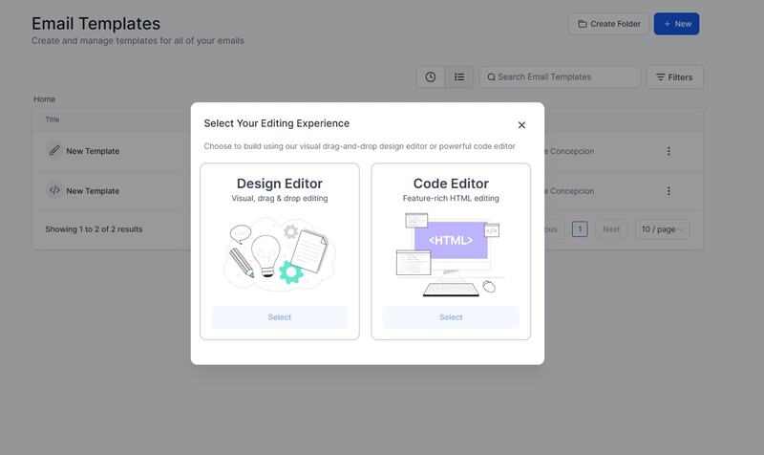
Task: Click code icon of second New Template
Action: pyautogui.click(x=54, y=190)
